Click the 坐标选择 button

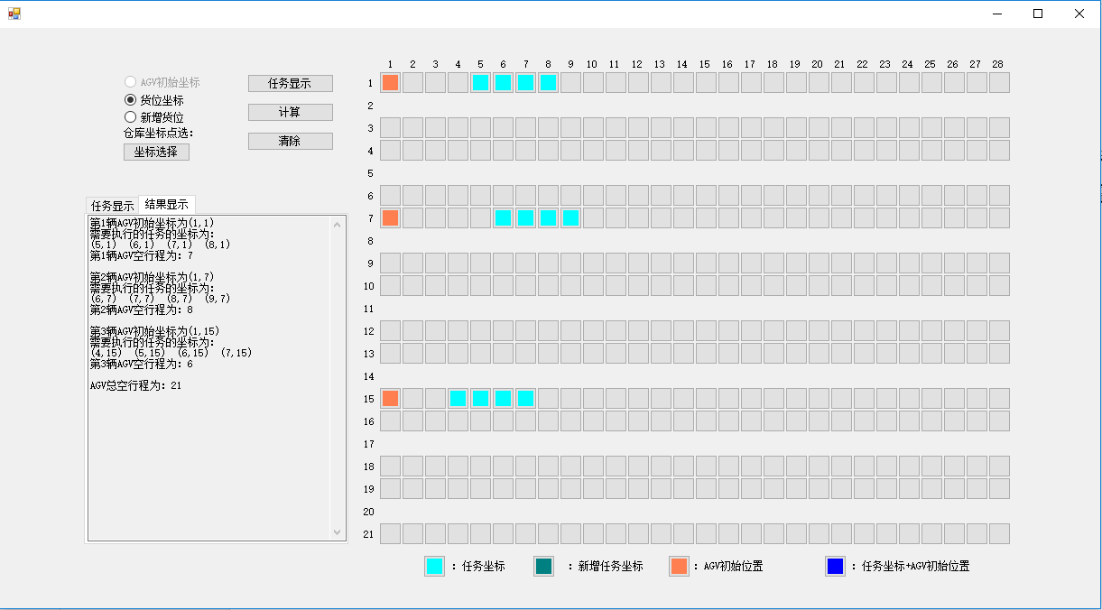[156, 152]
